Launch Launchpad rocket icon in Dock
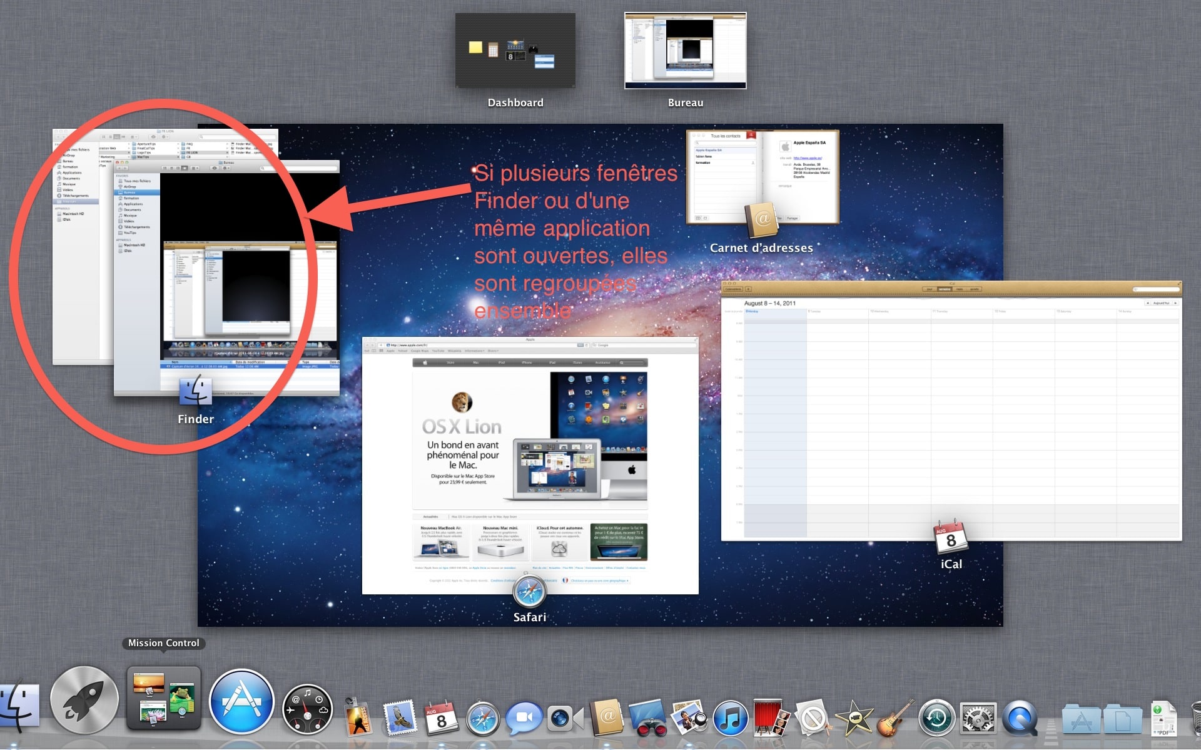 click(84, 700)
